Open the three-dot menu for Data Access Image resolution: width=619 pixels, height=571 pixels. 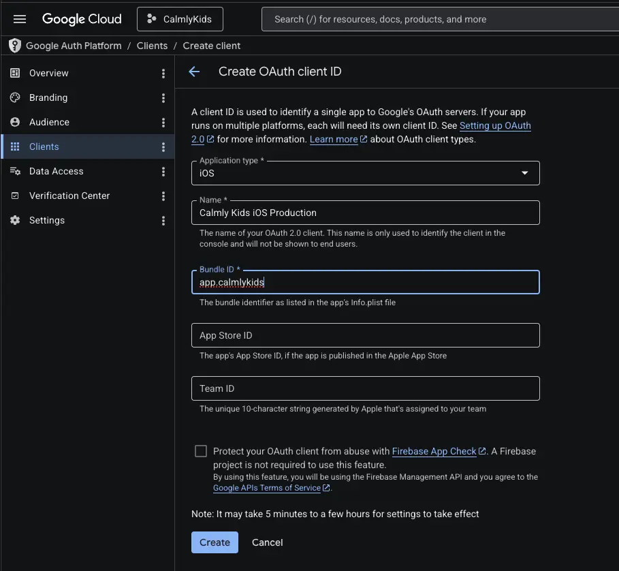[x=163, y=172]
